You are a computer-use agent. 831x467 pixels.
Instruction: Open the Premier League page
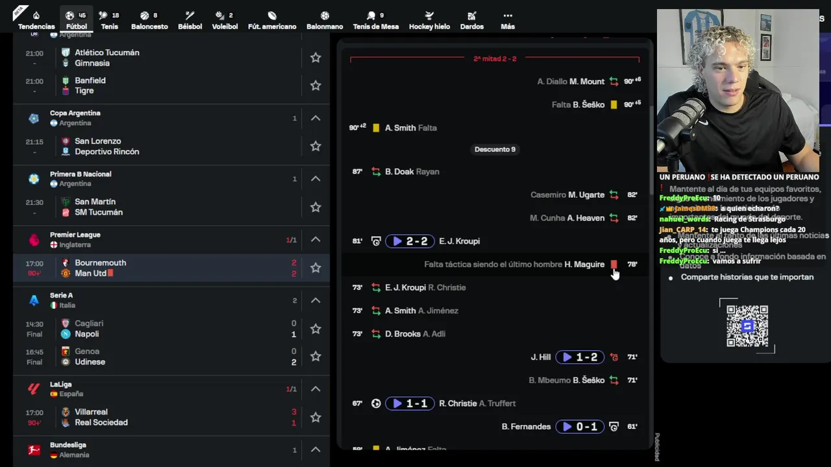tap(75, 235)
